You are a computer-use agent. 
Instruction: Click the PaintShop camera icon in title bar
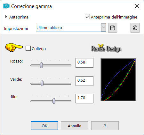[6, 6]
